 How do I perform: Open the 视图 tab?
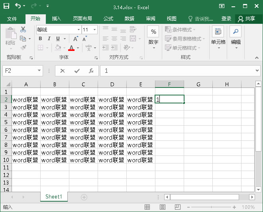172,19
